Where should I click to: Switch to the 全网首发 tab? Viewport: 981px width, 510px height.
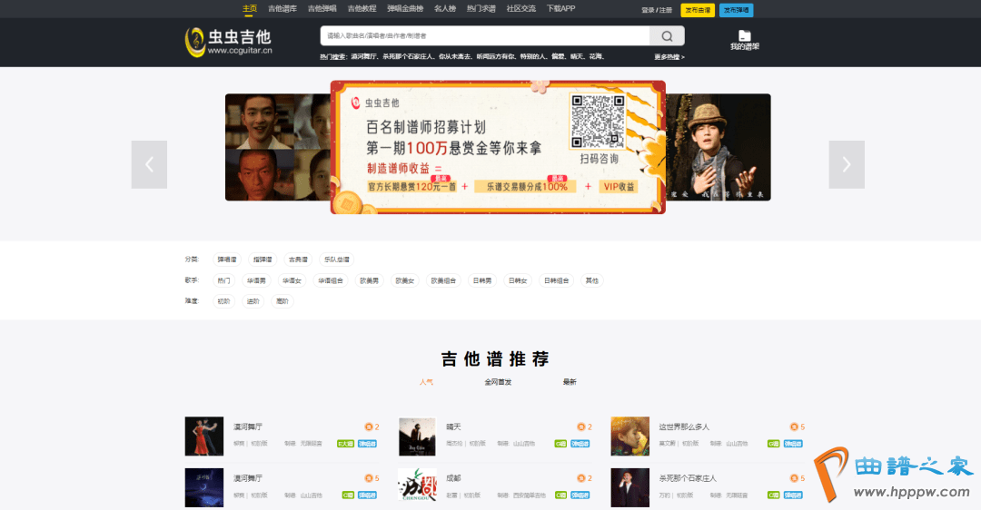pyautogui.click(x=498, y=382)
